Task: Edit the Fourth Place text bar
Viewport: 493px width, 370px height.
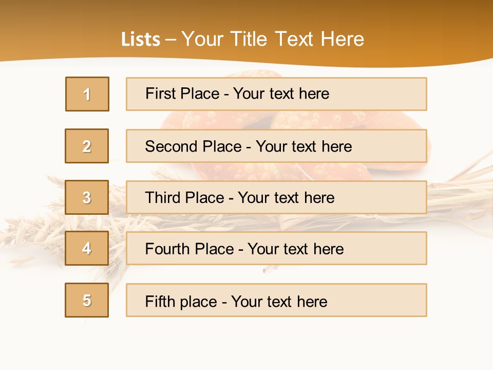Action: coord(276,248)
